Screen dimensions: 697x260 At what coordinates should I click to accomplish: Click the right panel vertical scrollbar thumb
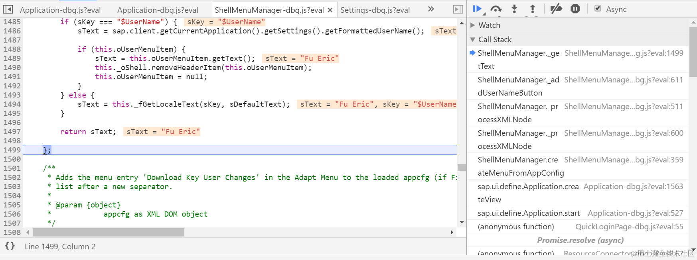click(x=693, y=52)
